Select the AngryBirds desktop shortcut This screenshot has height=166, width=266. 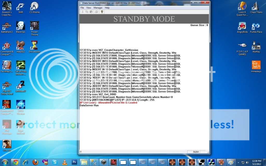[242, 27]
